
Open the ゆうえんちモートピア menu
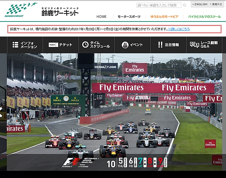click(x=164, y=17)
